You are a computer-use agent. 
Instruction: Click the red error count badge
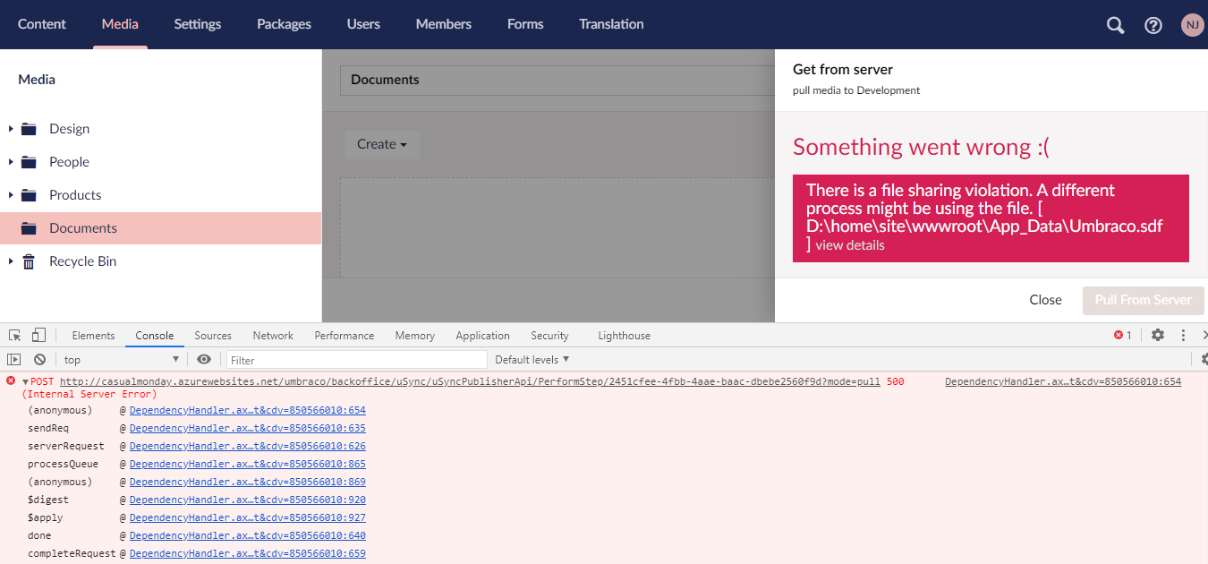coord(1122,335)
